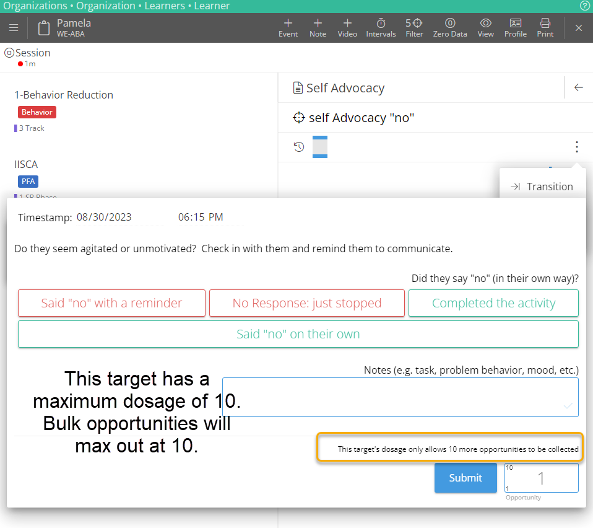Click the back arrow beside Self Advocacy
This screenshot has height=528, width=593.
click(x=579, y=88)
